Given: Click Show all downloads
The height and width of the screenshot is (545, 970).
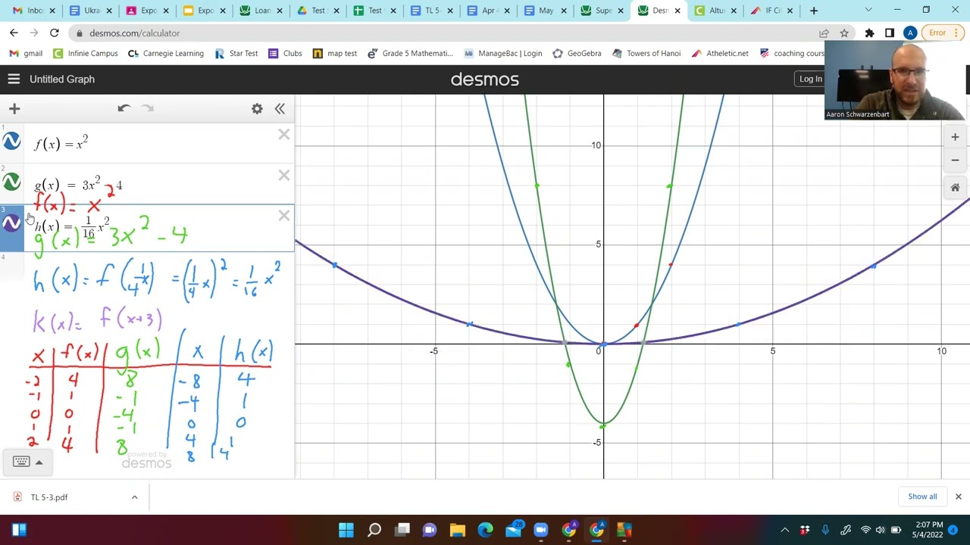Looking at the screenshot, I should [922, 497].
